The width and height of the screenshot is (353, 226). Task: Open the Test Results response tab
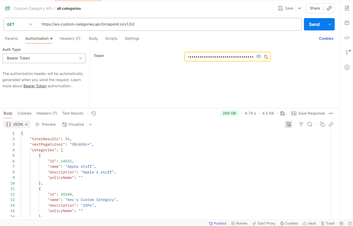(x=73, y=114)
